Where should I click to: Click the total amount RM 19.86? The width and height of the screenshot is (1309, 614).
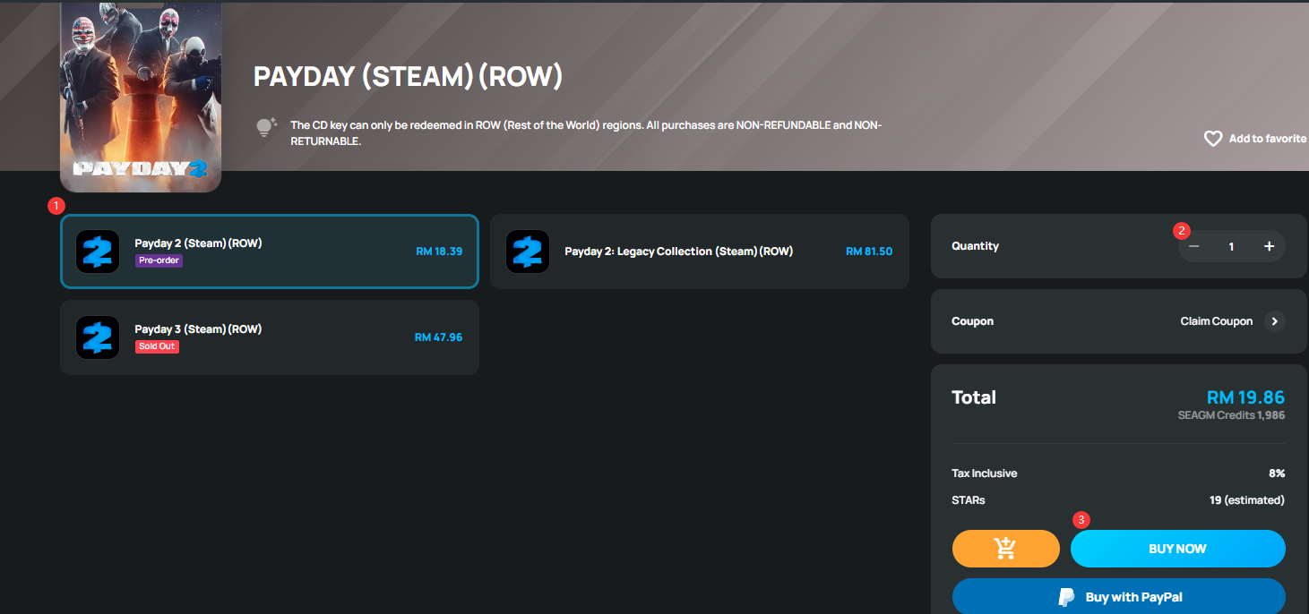[1246, 397]
